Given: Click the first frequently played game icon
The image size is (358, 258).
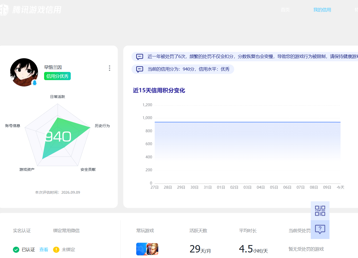Looking at the screenshot, I should [x=141, y=249].
